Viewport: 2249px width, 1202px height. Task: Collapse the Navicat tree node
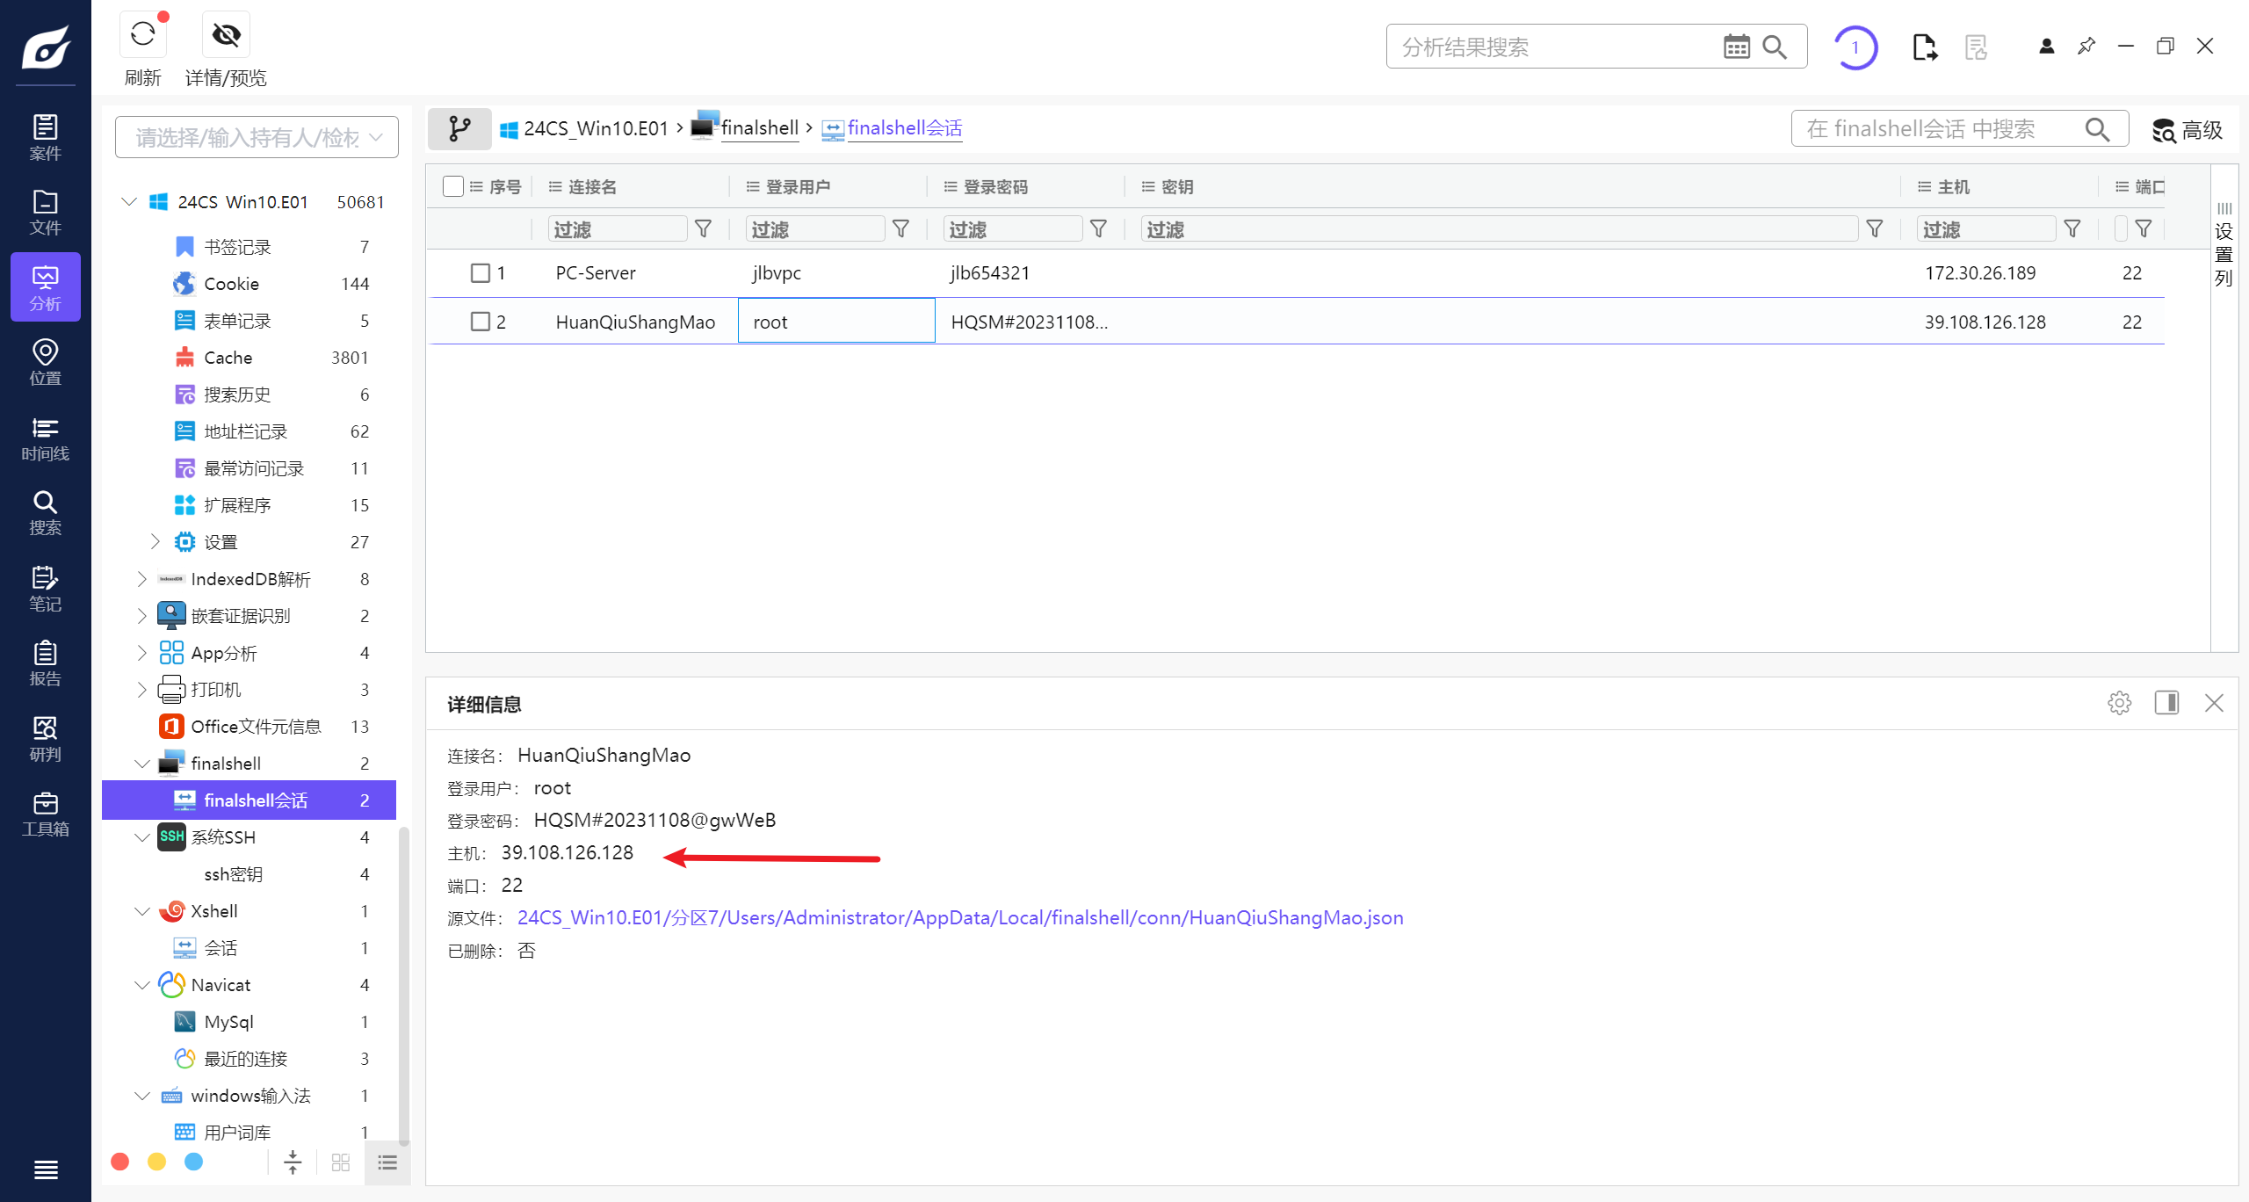pyautogui.click(x=142, y=985)
